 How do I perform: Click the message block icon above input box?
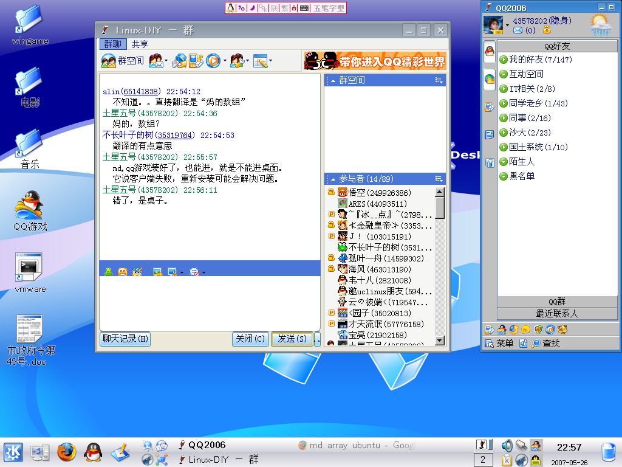click(x=194, y=272)
